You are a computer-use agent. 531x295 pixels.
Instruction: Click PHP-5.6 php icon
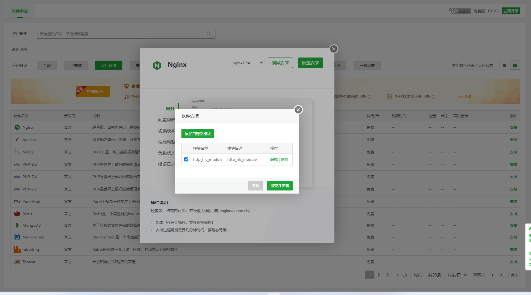tap(17, 189)
